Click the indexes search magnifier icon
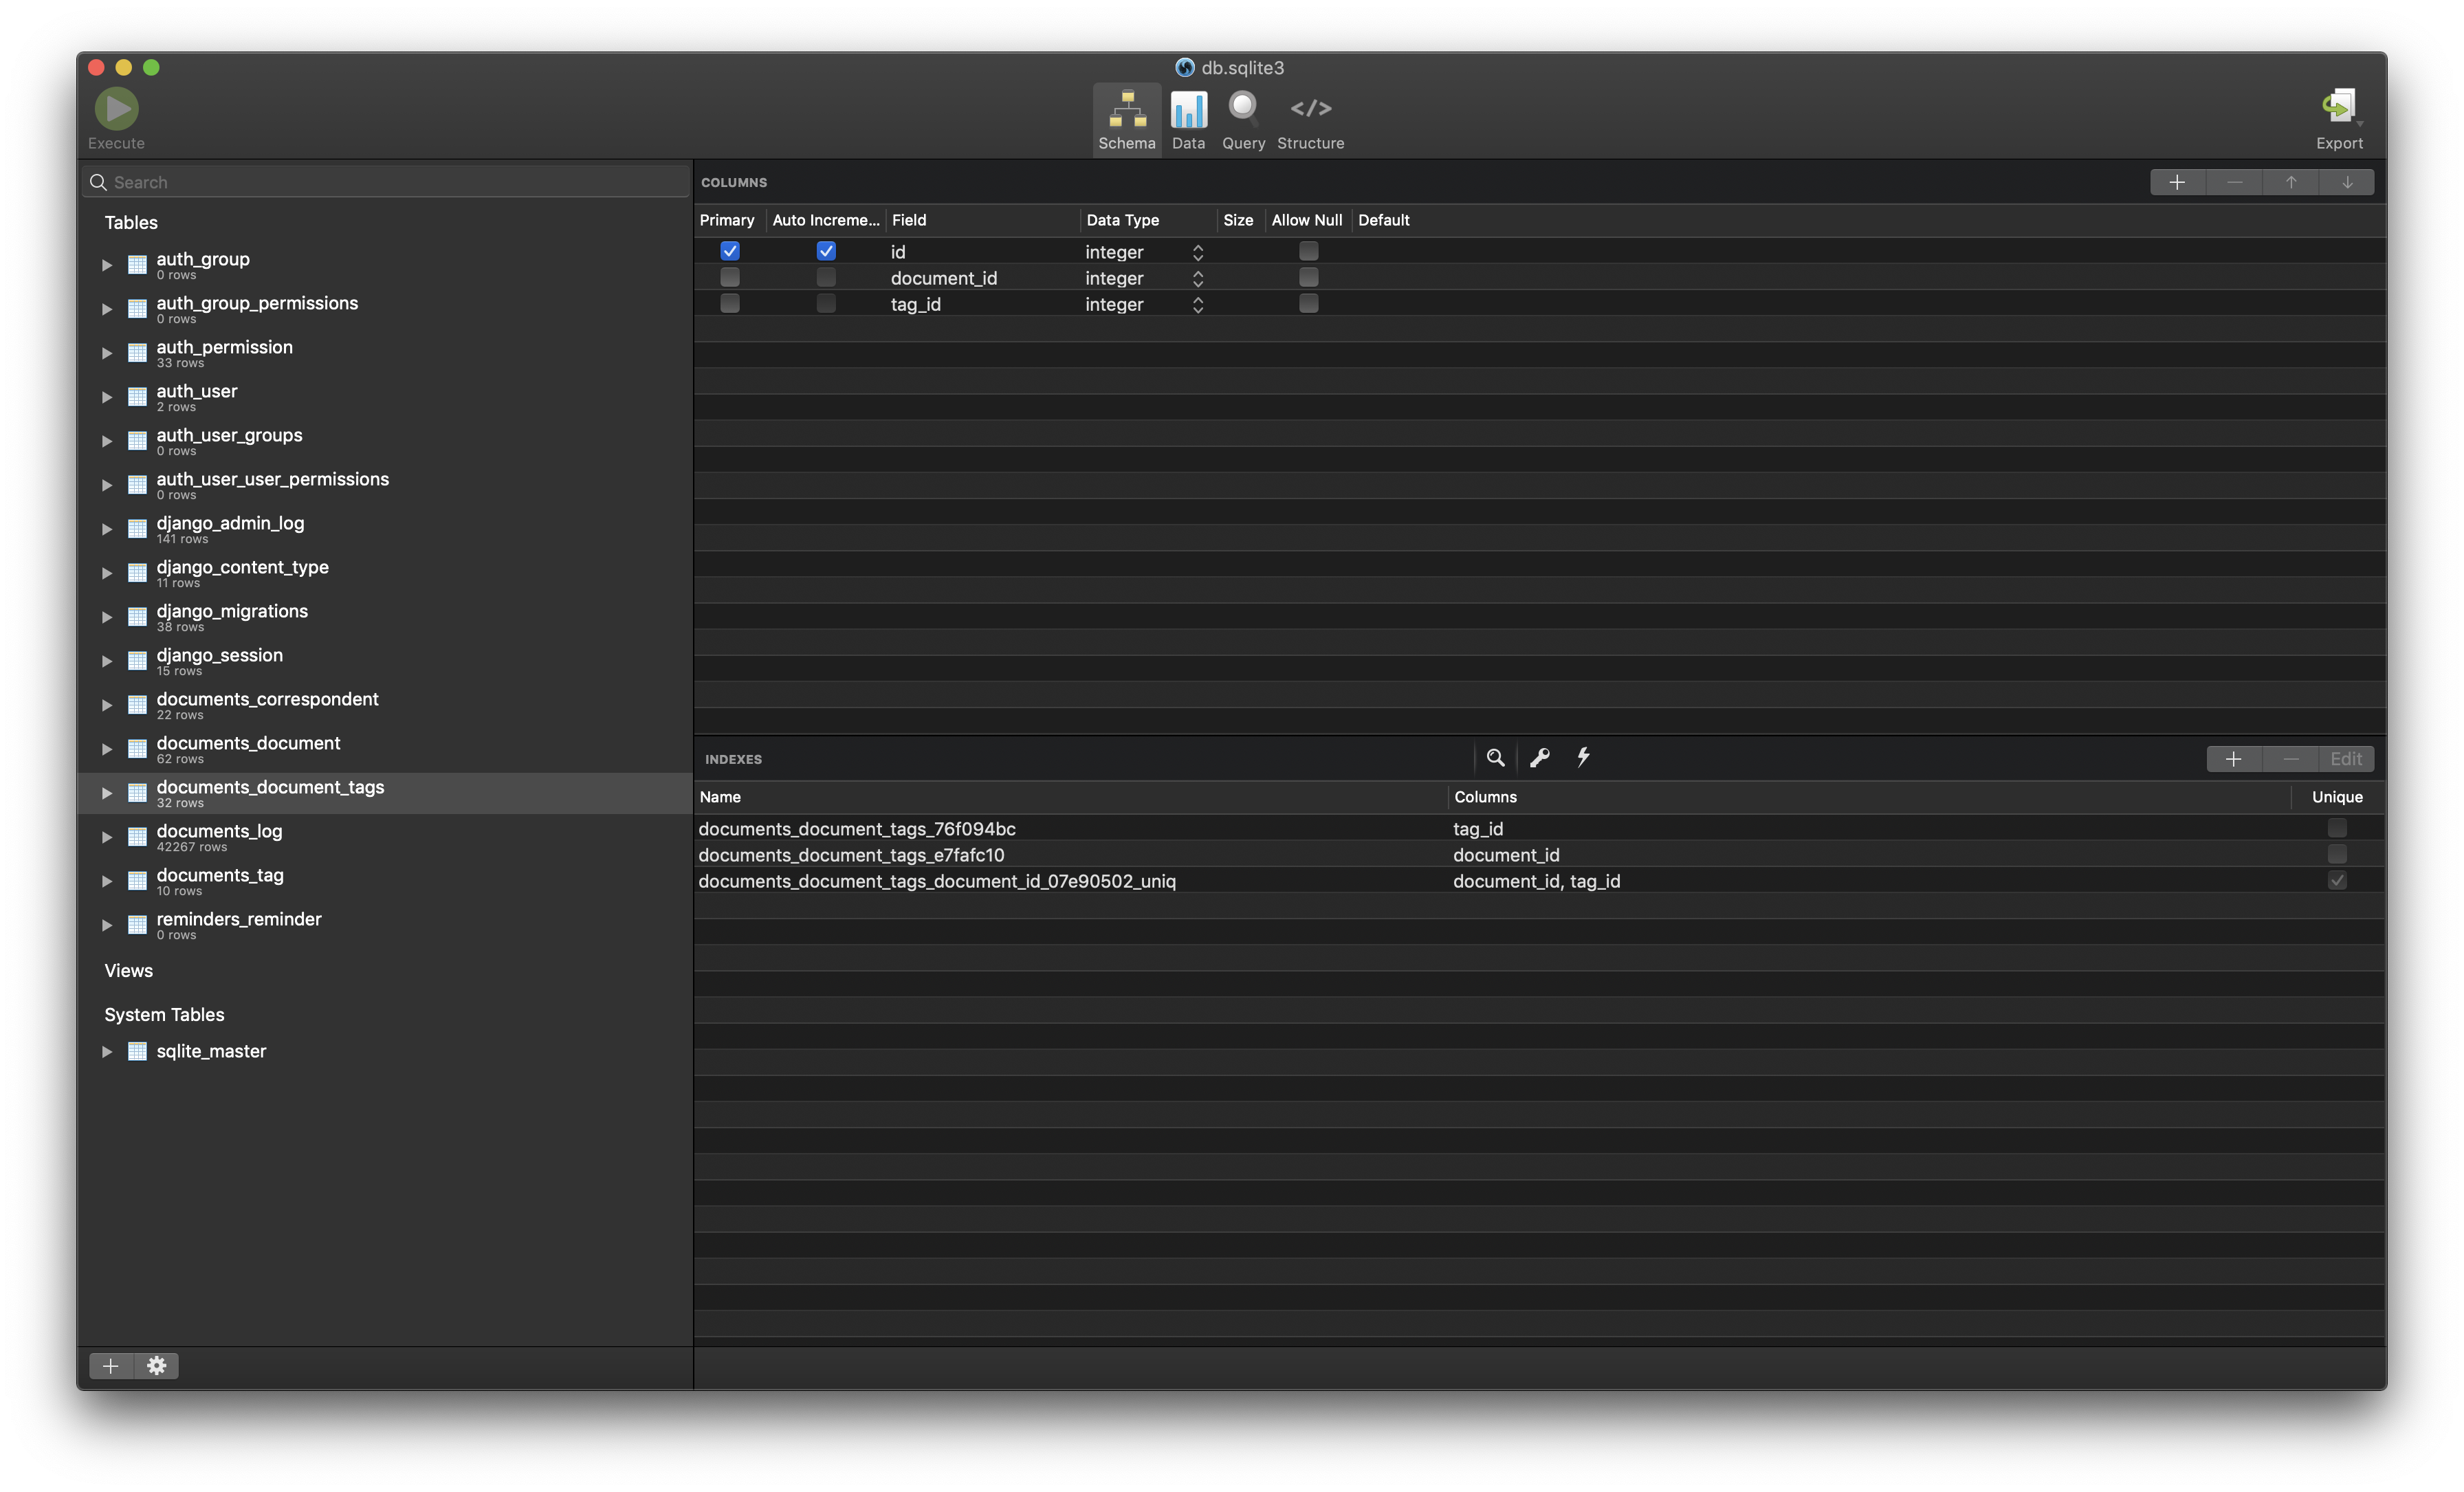Viewport: 2464px width, 1492px height. click(1495, 758)
